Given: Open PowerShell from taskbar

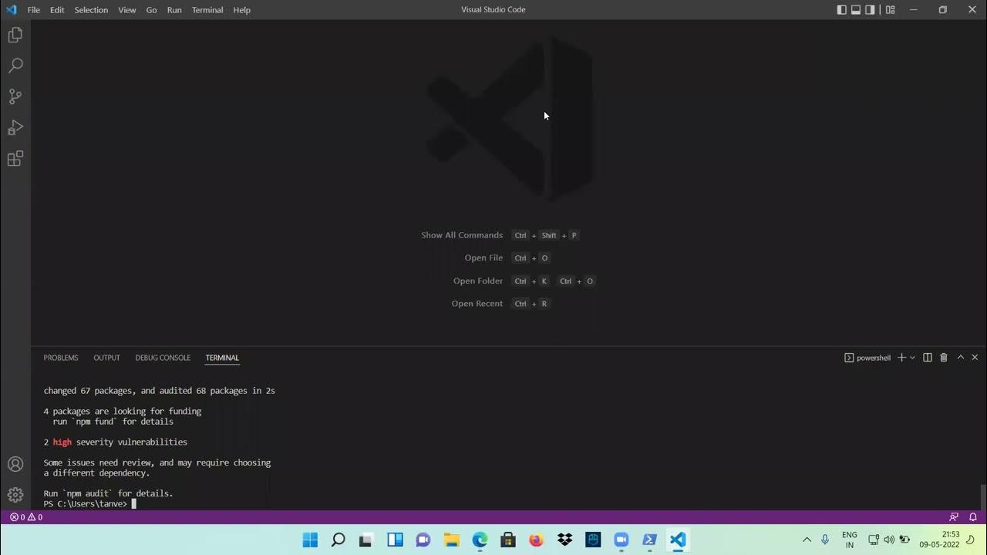Looking at the screenshot, I should [x=649, y=540].
